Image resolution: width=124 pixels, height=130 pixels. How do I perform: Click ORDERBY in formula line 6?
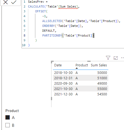49,26
